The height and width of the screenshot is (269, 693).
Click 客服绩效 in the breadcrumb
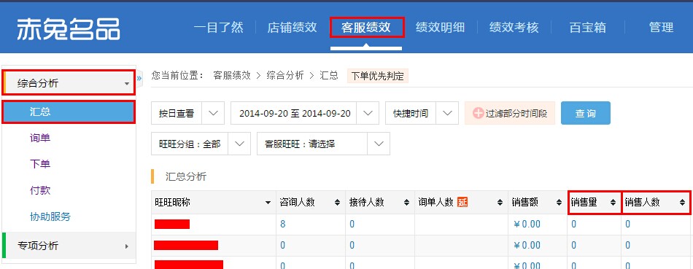[231, 76]
